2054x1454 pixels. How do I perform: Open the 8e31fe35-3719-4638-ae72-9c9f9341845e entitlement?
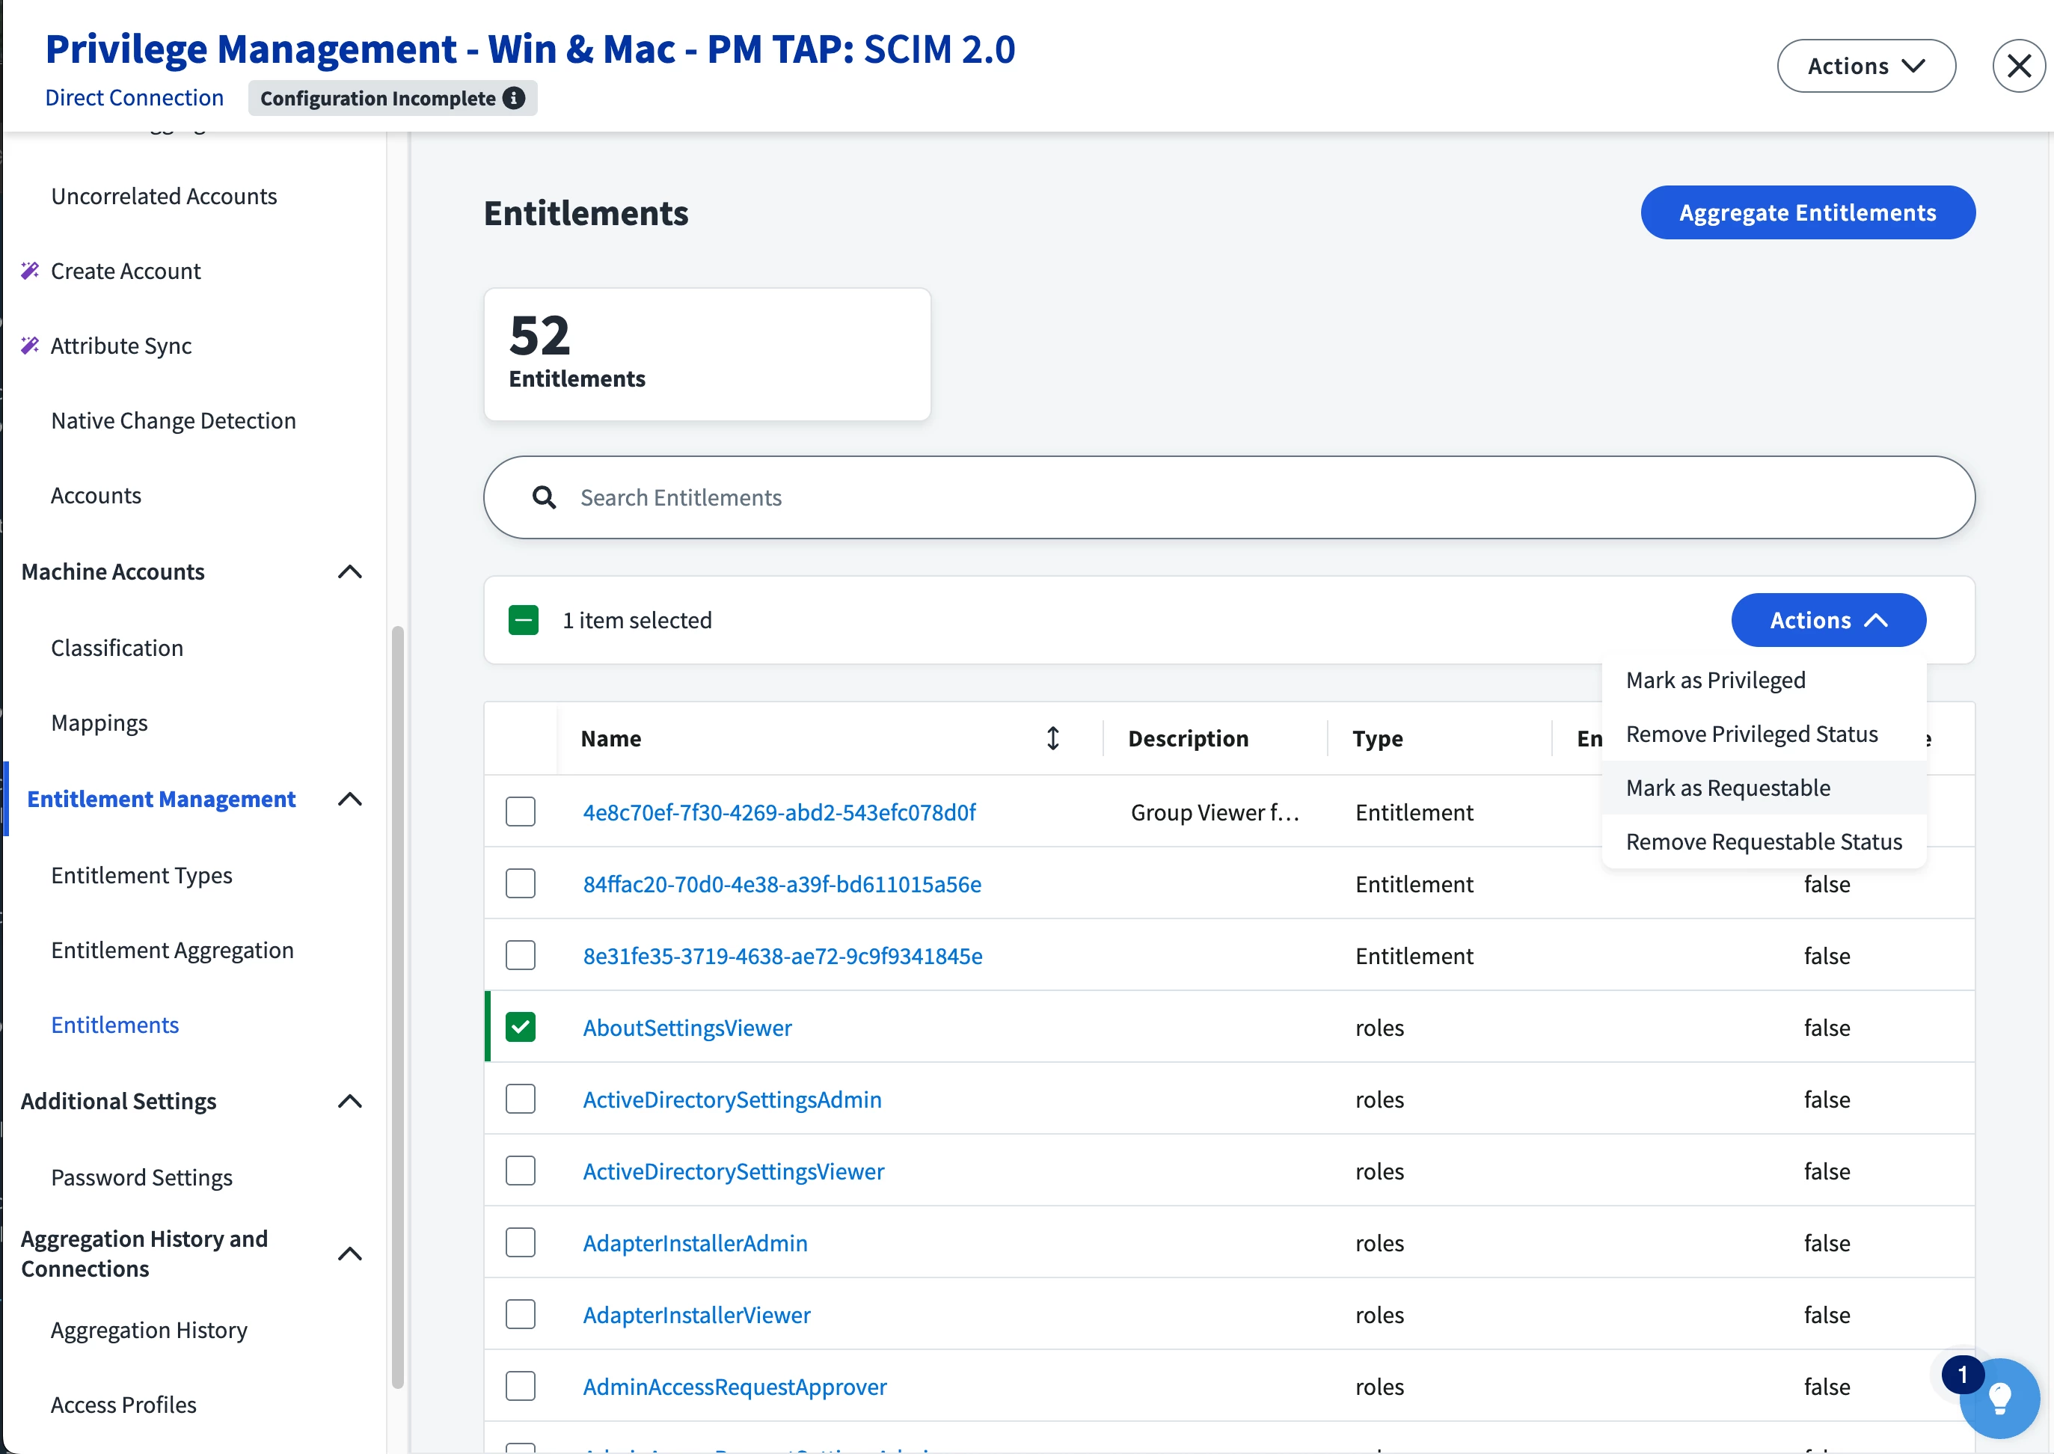[x=782, y=955]
